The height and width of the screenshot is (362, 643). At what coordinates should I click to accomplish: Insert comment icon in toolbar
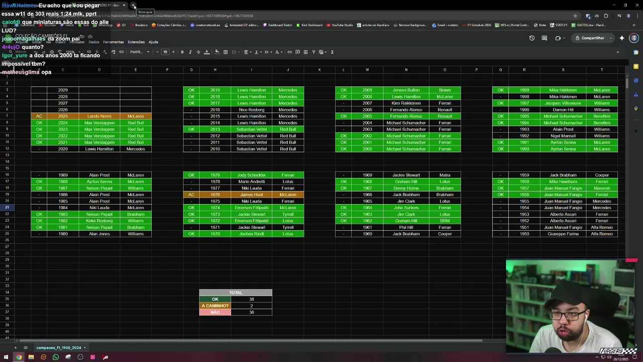297,52
